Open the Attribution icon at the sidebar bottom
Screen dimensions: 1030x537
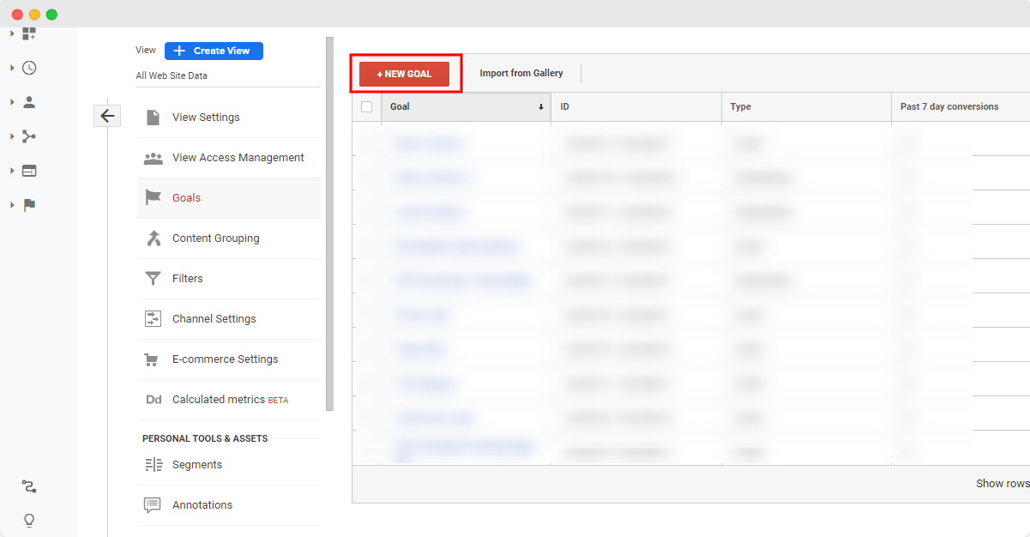29,486
